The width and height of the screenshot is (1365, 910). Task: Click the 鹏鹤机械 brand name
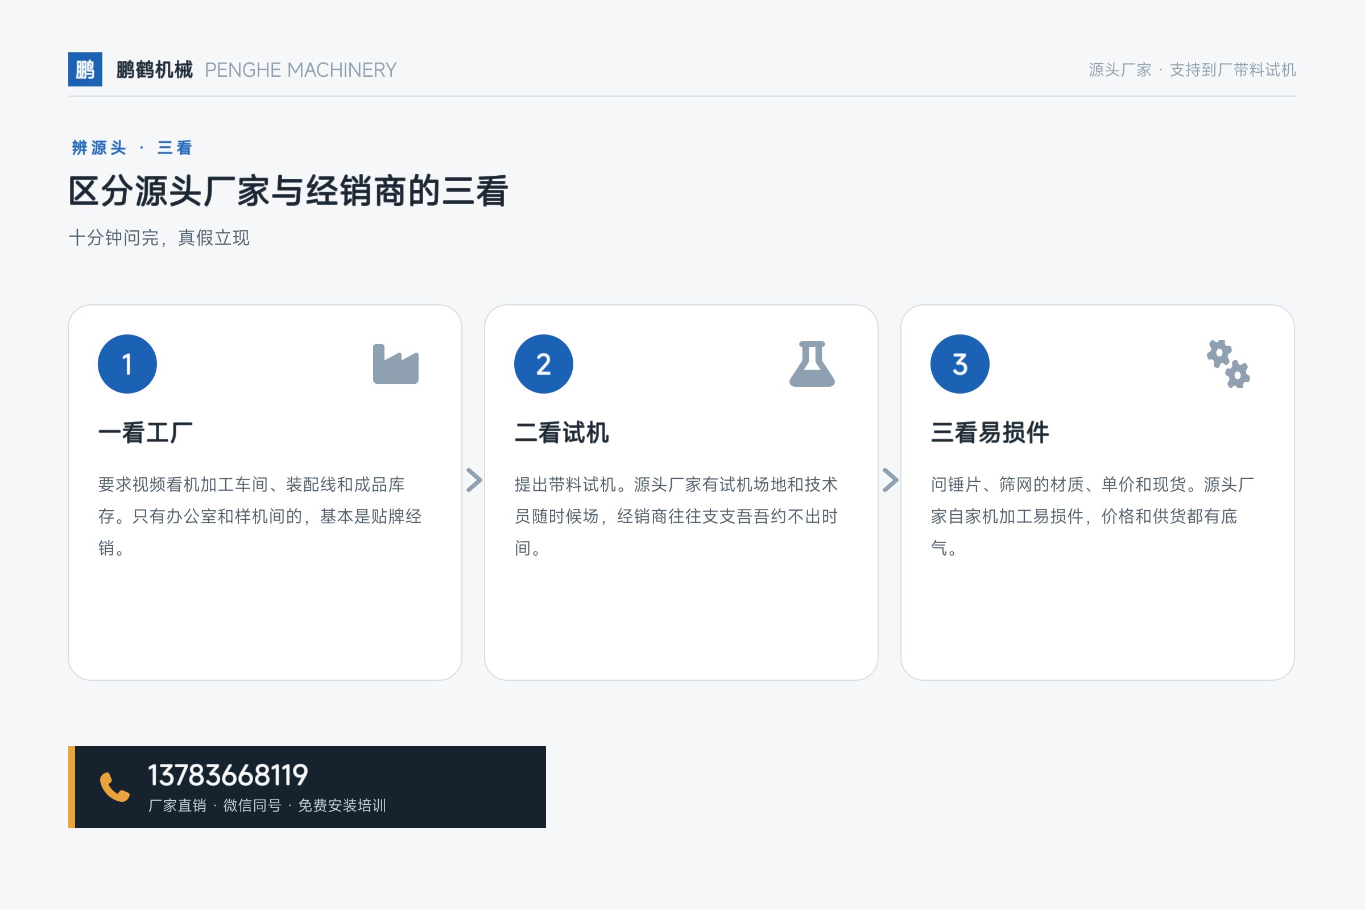(154, 69)
